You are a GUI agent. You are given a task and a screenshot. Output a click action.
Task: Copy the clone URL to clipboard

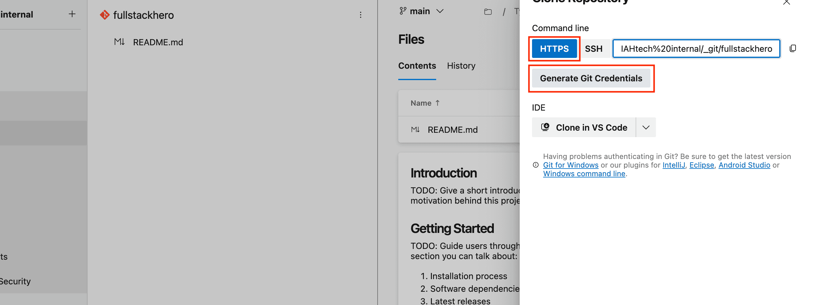tap(792, 48)
